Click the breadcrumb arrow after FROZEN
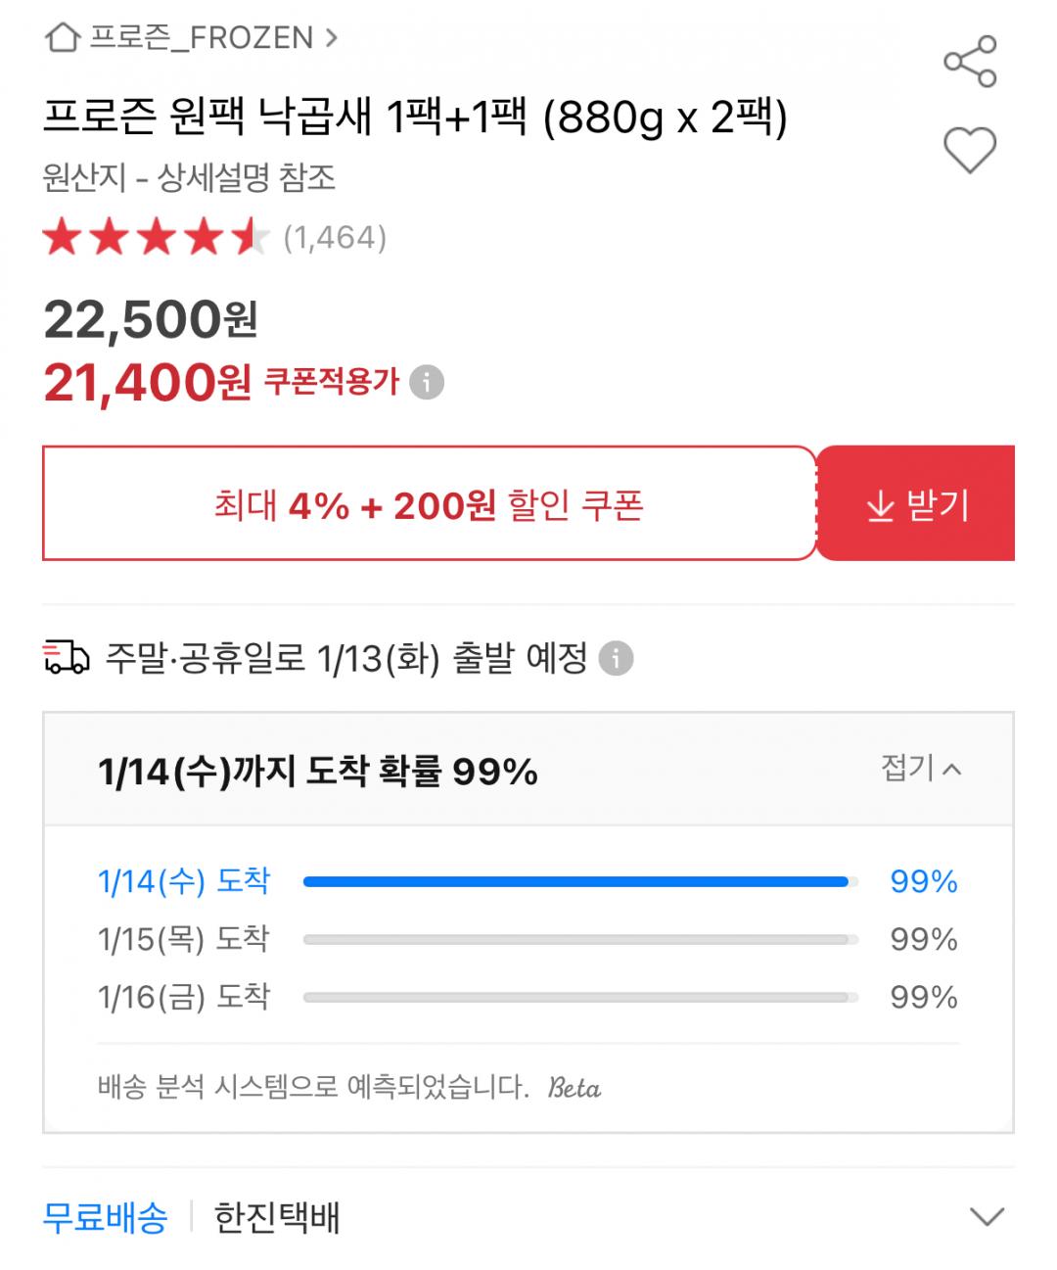The height and width of the screenshot is (1270, 1057). point(332,38)
